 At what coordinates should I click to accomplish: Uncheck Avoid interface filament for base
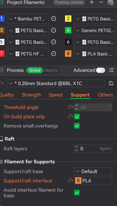[x=77, y=193]
